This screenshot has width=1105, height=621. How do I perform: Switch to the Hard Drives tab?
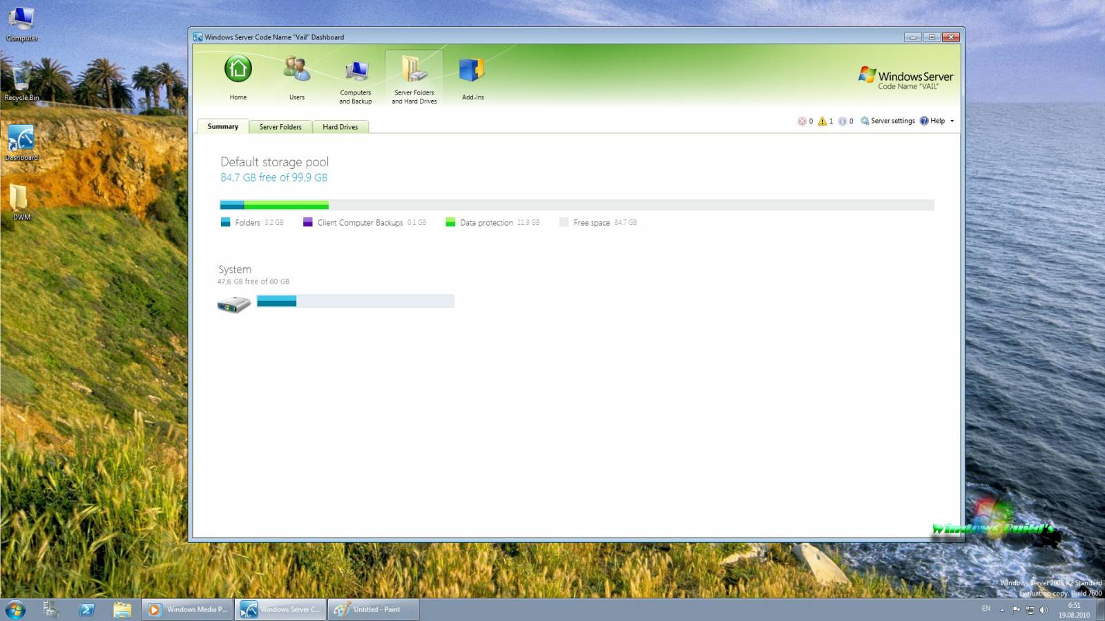(340, 127)
